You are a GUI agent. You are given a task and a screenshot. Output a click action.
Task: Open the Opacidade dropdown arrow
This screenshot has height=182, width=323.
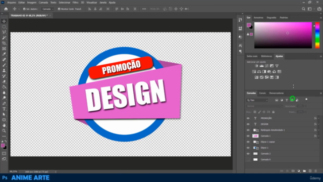coord(306,106)
